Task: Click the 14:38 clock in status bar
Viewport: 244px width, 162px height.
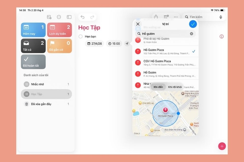Action: [22, 10]
